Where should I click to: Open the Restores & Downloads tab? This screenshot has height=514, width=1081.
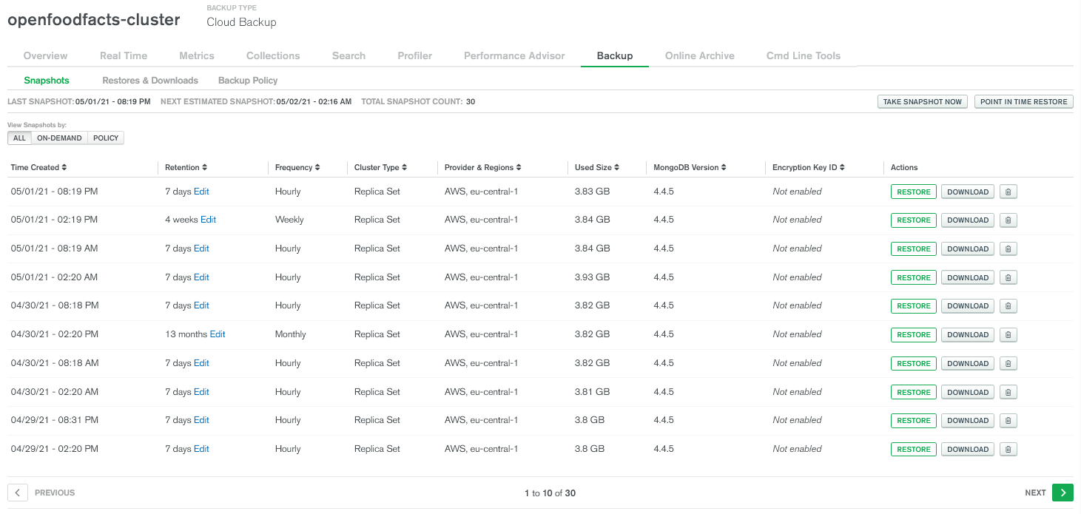pos(149,80)
